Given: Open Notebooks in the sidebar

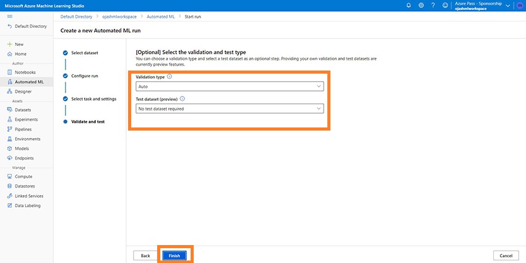Looking at the screenshot, I should 25,72.
